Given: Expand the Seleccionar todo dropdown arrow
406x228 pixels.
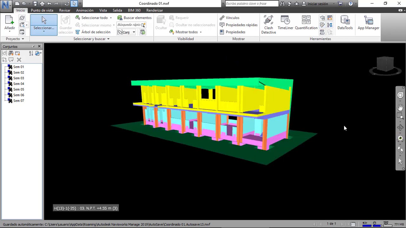Looking at the screenshot, I should (111, 18).
